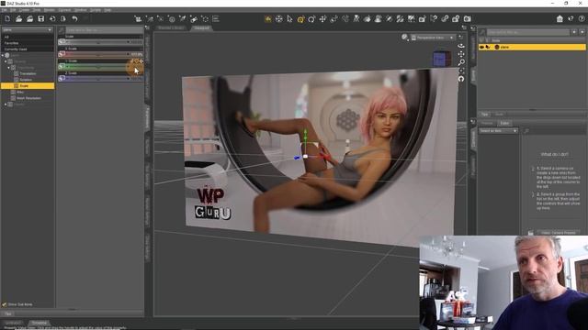Toggle favorite heart on Y Scale
Viewport: 588px width, 330px height.
137,61
